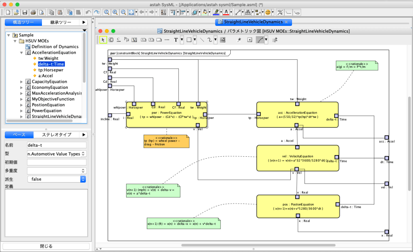Viewport: 413px width, 252px height.
Task: Choose the straight Line drawing tool
Action: pyautogui.click(x=202, y=40)
